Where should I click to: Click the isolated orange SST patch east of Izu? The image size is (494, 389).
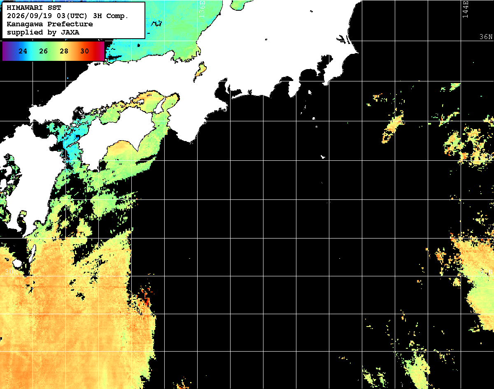pos(393,127)
